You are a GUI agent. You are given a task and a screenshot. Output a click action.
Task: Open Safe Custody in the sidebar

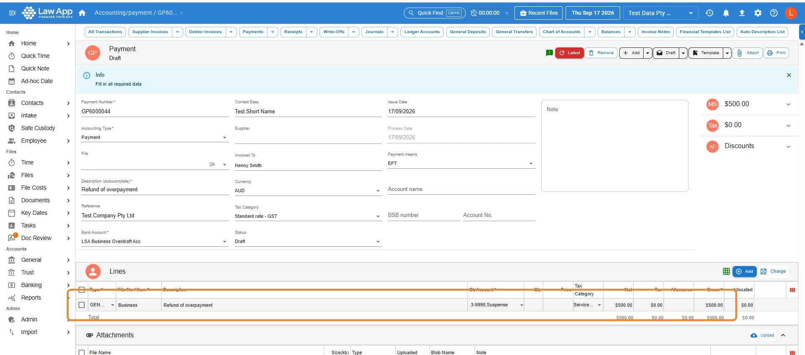click(x=38, y=128)
